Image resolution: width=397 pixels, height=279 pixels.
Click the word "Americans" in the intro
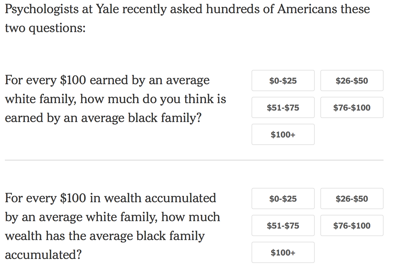tap(307, 9)
